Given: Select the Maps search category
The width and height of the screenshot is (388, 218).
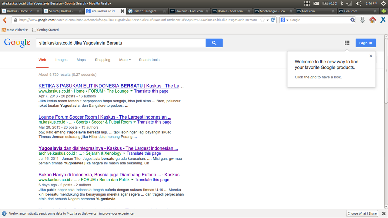Looking at the screenshot, I should (81, 60).
